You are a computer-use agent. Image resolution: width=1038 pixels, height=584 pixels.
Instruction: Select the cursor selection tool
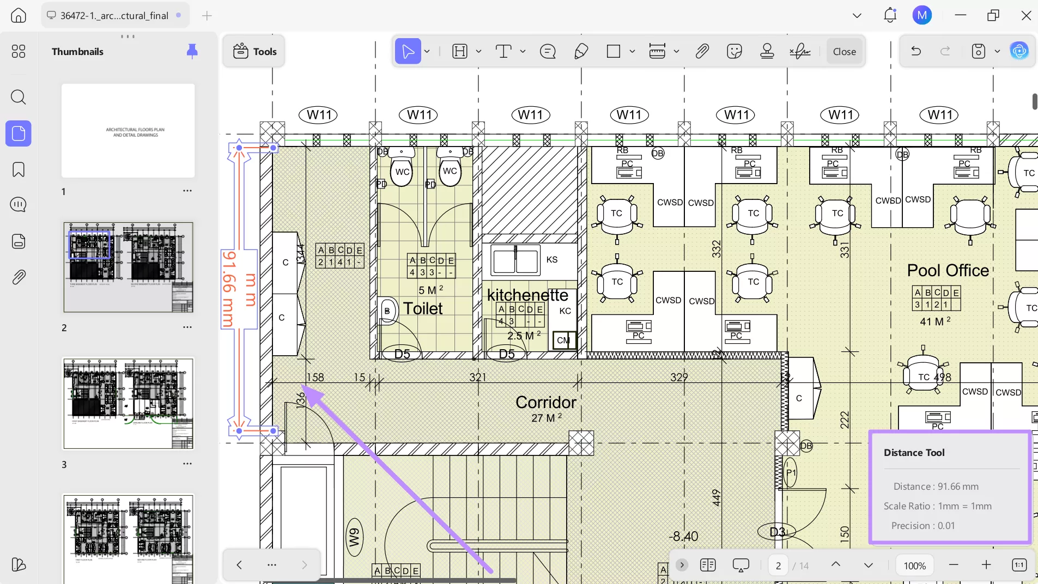[408, 51]
